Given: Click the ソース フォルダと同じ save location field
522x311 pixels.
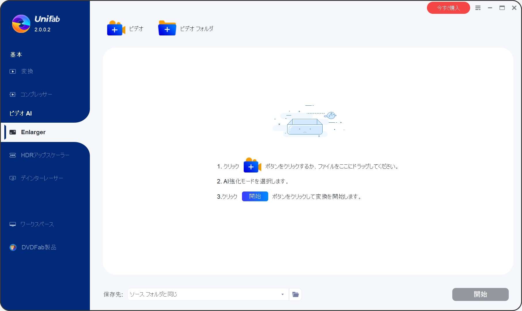Looking at the screenshot, I should point(208,294).
